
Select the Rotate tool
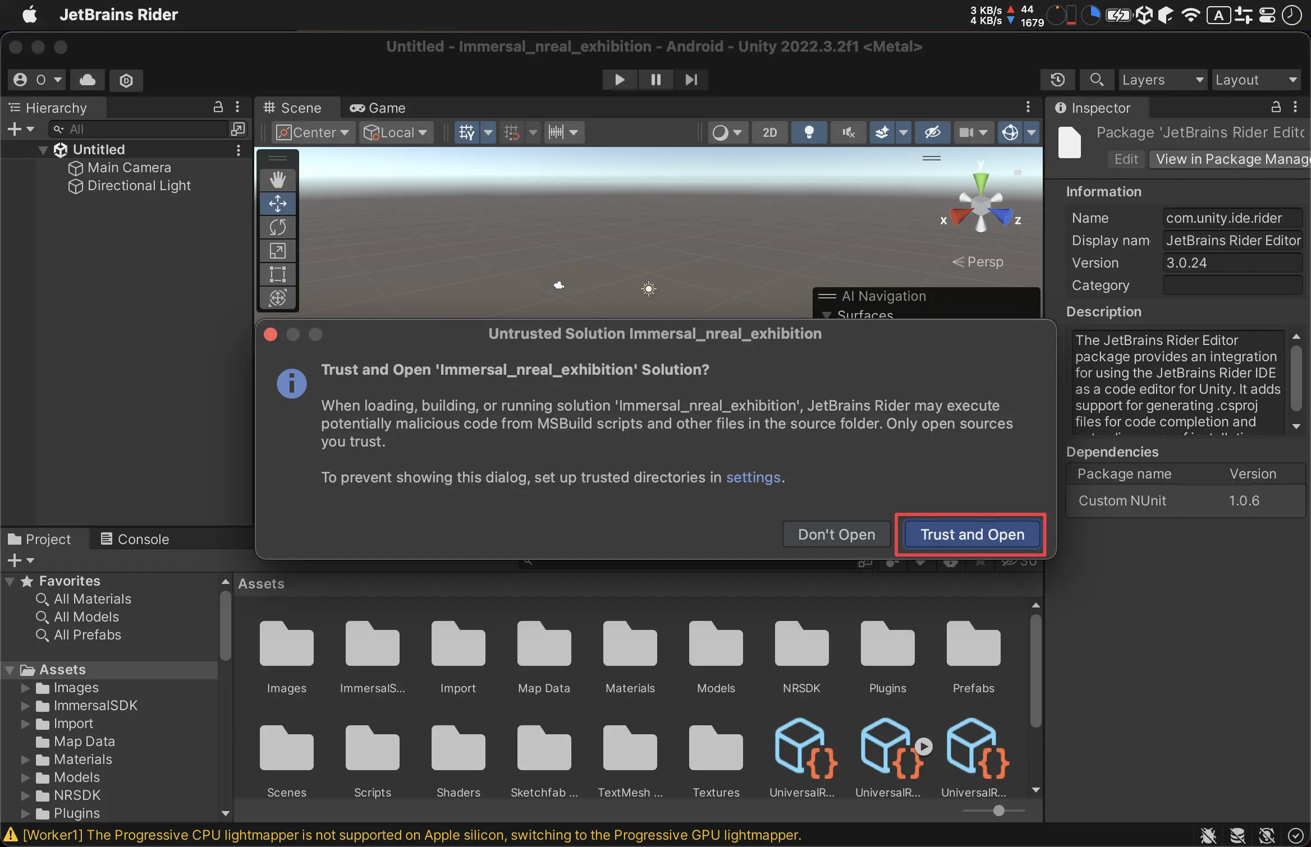point(277,226)
